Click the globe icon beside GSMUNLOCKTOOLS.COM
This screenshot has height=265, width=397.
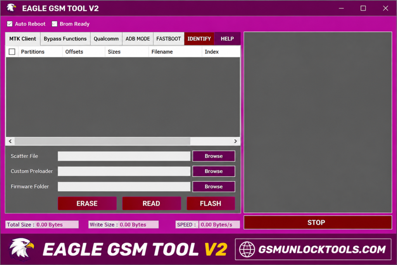point(247,249)
